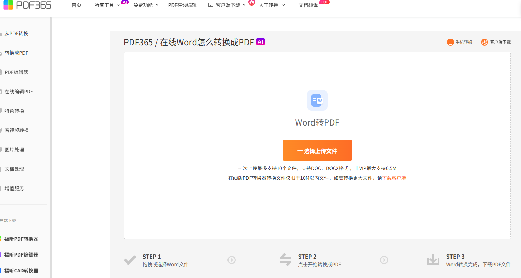Click the 下载客户端 orange link
The image size is (521, 278).
pos(394,178)
